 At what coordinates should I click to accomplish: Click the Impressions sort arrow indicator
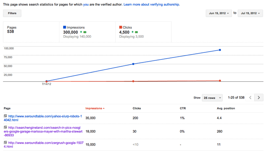coord(104,108)
